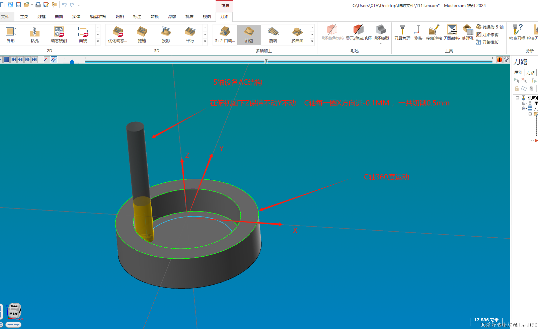The height and width of the screenshot is (329, 538).
Task: Switch to the 浮雕 art tab
Action: tap(172, 16)
